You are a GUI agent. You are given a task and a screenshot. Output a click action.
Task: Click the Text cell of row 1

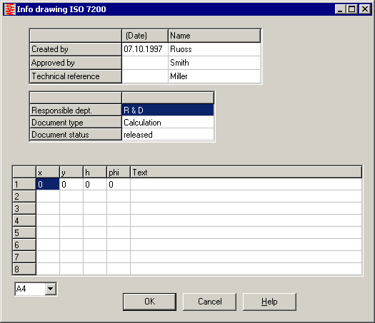[x=246, y=184]
